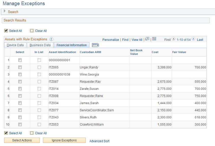
Task: Check Select box for asset ITZ043
Action: pyautogui.click(x=20, y=117)
